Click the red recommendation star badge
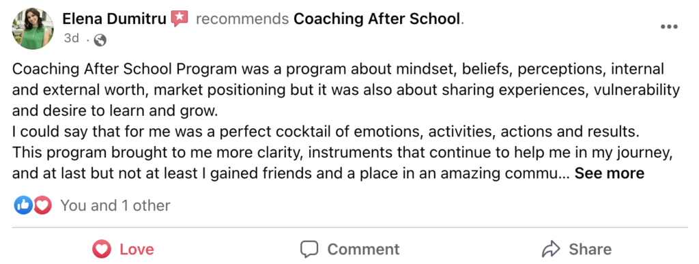Viewport: 699px width, 264px height. tap(180, 18)
